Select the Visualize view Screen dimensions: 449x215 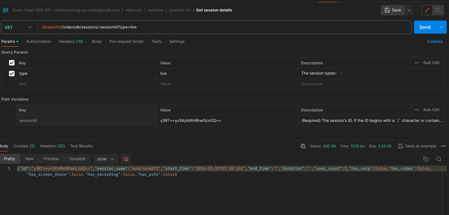(x=77, y=159)
